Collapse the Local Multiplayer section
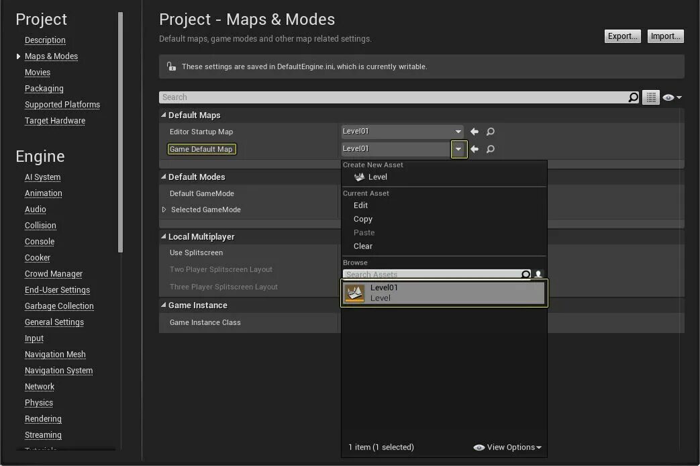The image size is (700, 466). pos(163,237)
